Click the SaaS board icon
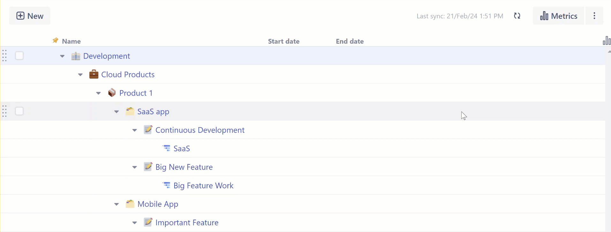611x232 pixels. point(167,148)
